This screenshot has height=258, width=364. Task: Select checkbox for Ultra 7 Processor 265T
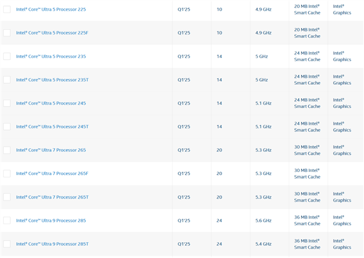click(x=7, y=197)
